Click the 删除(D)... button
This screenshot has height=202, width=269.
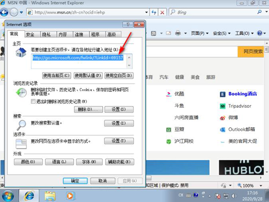pos(88,109)
